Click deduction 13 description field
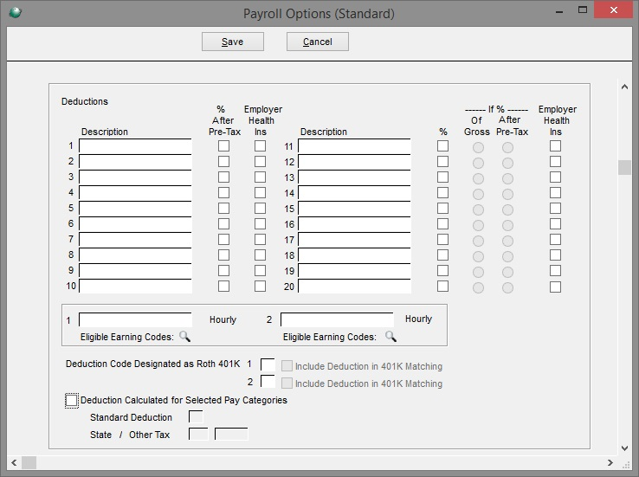The height and width of the screenshot is (477, 639). click(354, 177)
